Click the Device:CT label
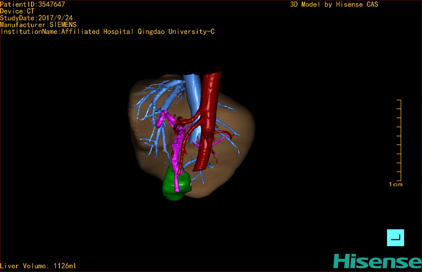This screenshot has width=422, height=272. point(17,11)
